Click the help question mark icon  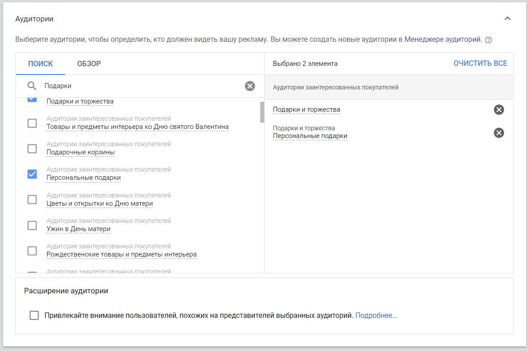pos(489,40)
